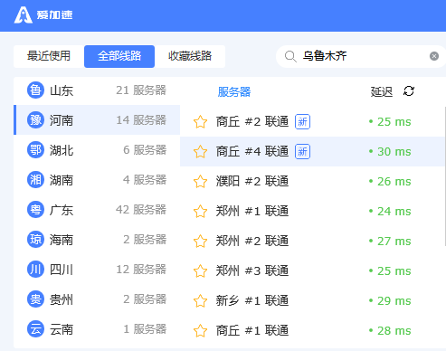Select 云南 province name
The height and width of the screenshot is (351, 446).
click(x=62, y=329)
